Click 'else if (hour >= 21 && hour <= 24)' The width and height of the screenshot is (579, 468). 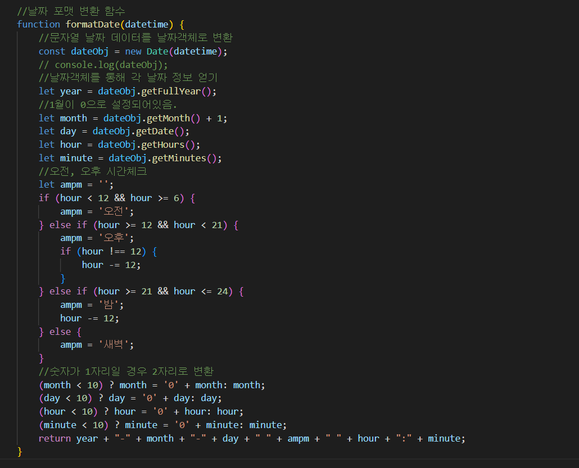tap(141, 292)
